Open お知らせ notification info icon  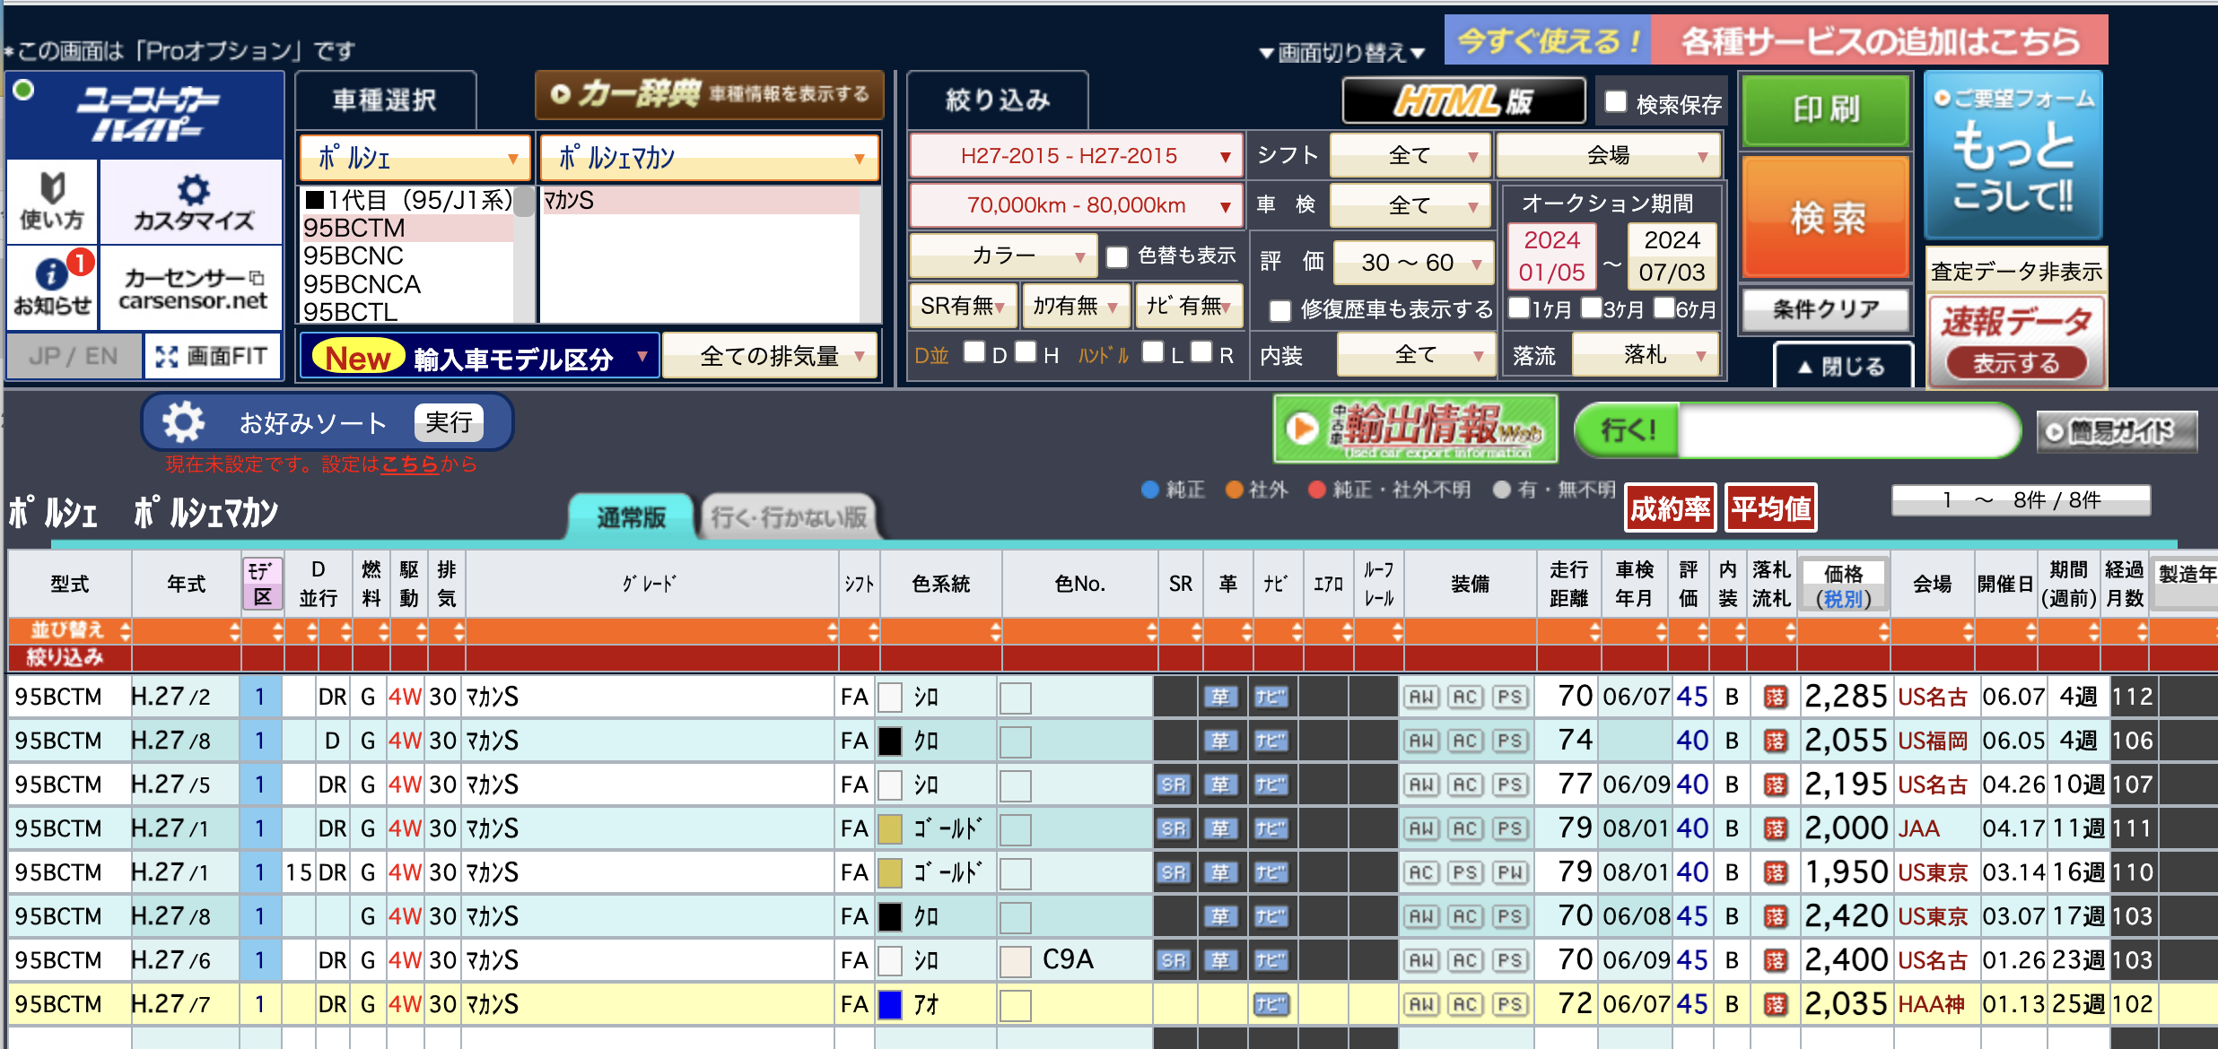[52, 287]
